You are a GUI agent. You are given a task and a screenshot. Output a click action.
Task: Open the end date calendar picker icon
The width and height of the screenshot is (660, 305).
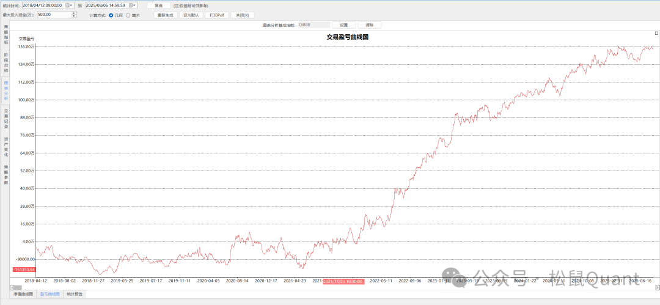pos(131,5)
